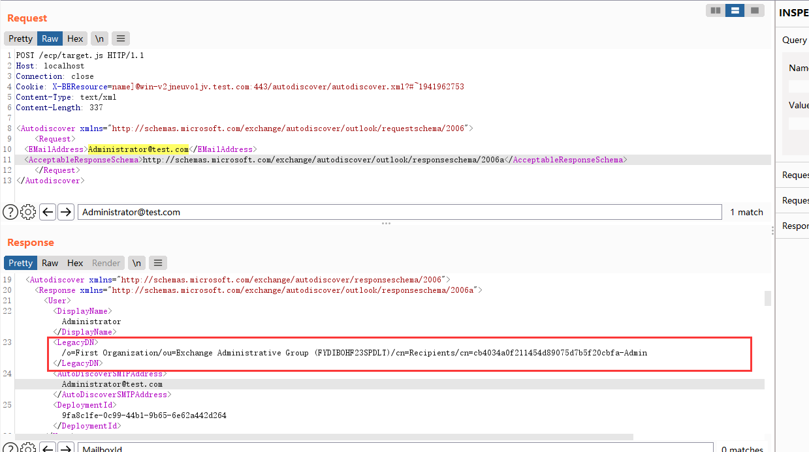Expand the second Reques… section in Inspector

pyautogui.click(x=794, y=200)
